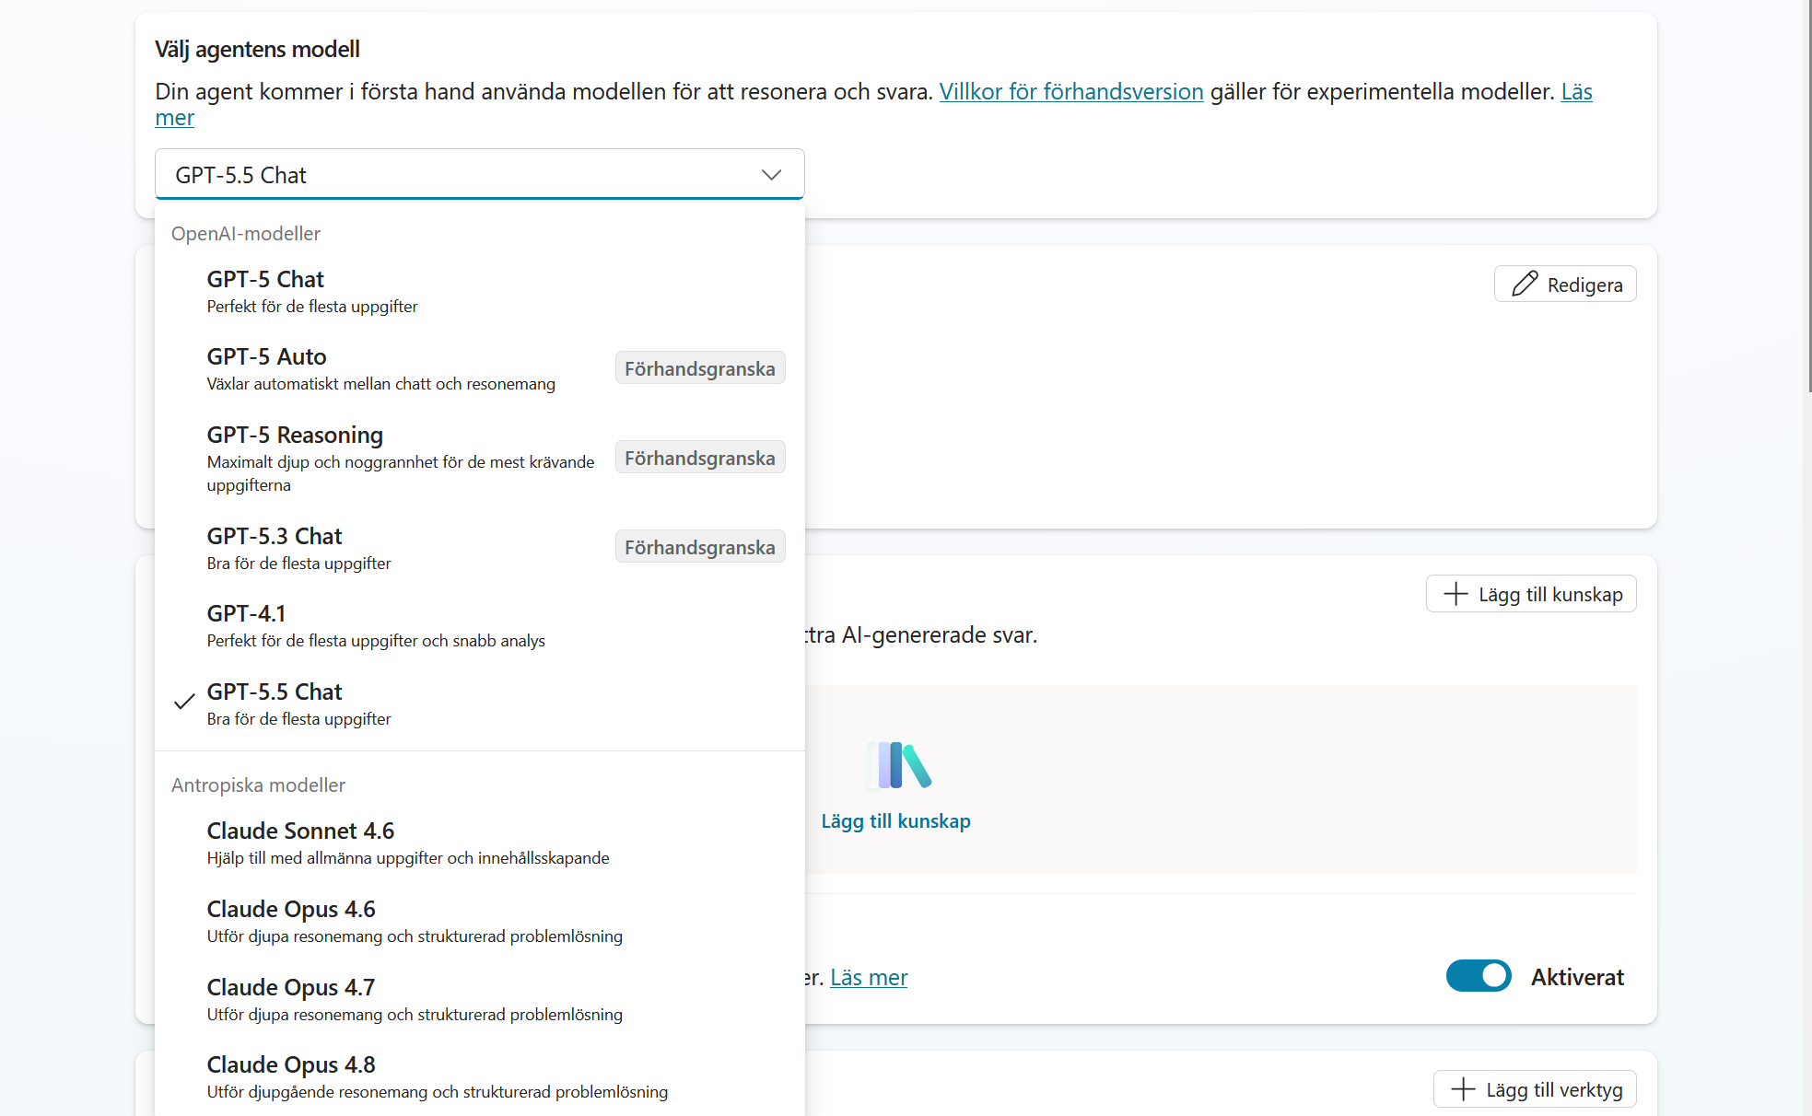Select Claude Opus 4.8 model

[x=479, y=1077]
